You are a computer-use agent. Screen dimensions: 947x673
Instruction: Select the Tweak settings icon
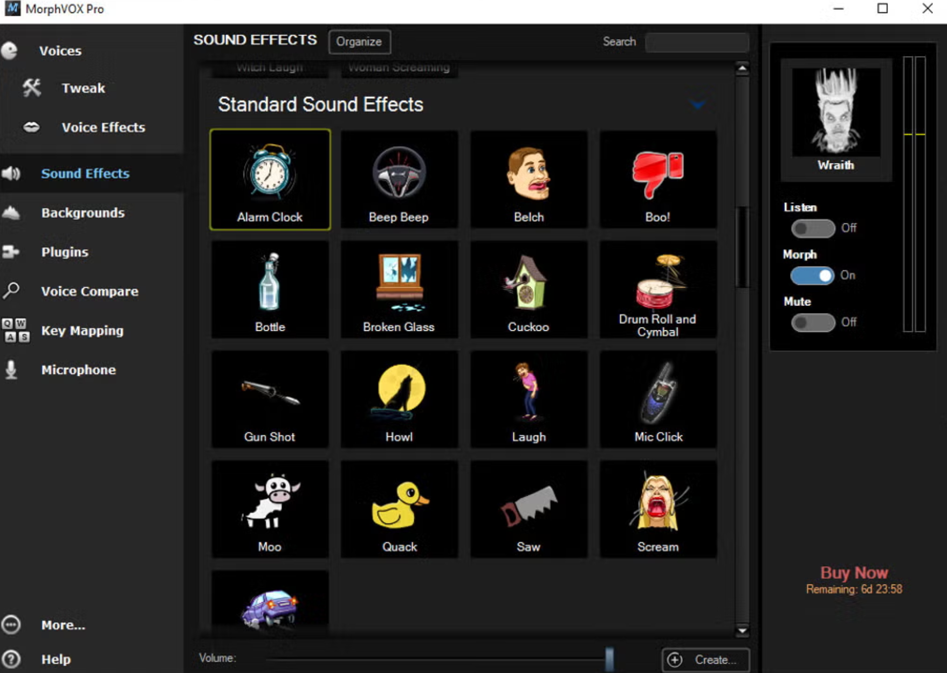32,87
